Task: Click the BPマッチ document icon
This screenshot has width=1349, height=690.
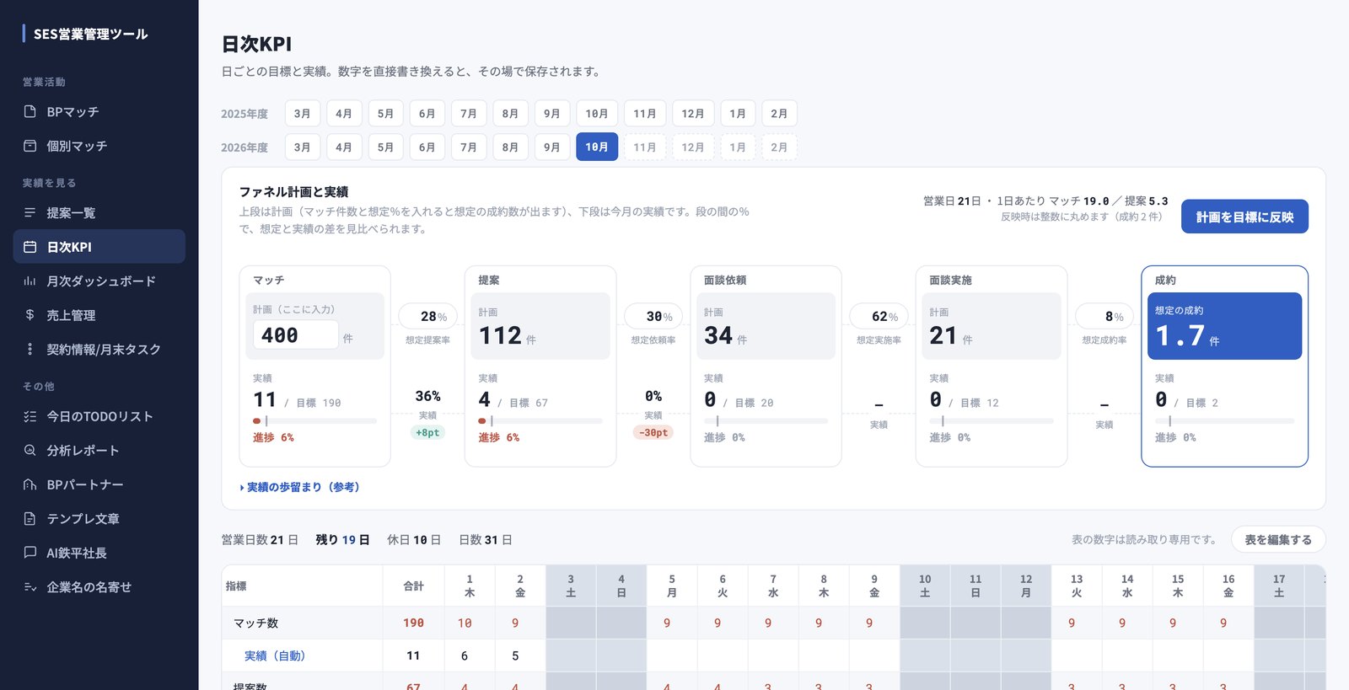Action: [30, 111]
